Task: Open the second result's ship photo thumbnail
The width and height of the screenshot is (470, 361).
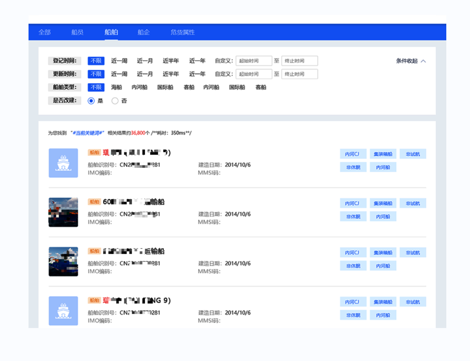Action: tap(63, 212)
